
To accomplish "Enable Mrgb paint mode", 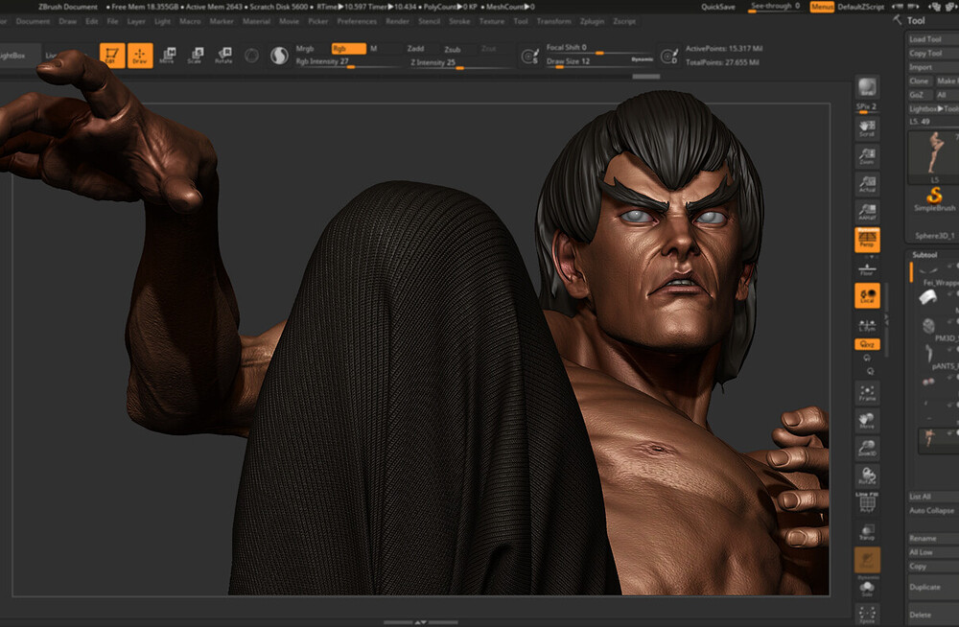I will tap(305, 48).
